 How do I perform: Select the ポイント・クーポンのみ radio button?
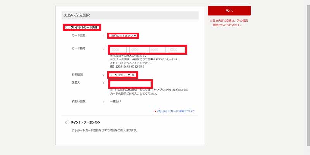pos(67,122)
